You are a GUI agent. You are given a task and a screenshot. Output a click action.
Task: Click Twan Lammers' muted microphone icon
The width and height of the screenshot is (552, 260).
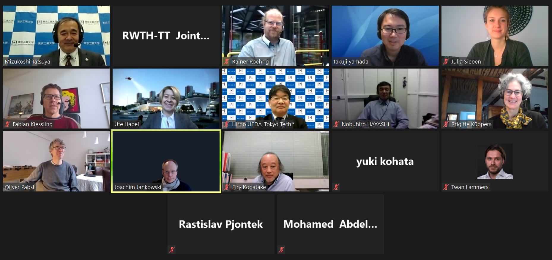446,187
